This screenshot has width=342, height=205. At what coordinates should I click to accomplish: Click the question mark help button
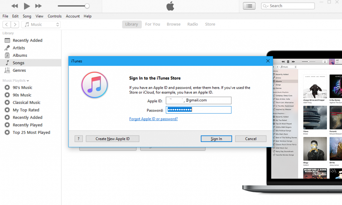click(x=78, y=139)
